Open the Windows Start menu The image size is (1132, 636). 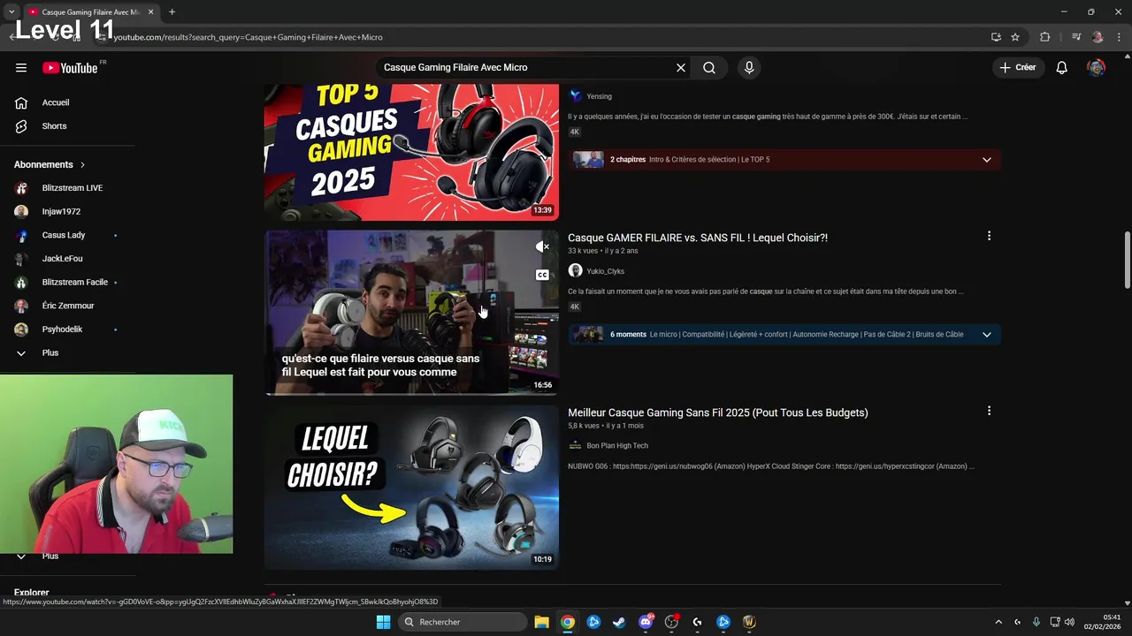[383, 622]
